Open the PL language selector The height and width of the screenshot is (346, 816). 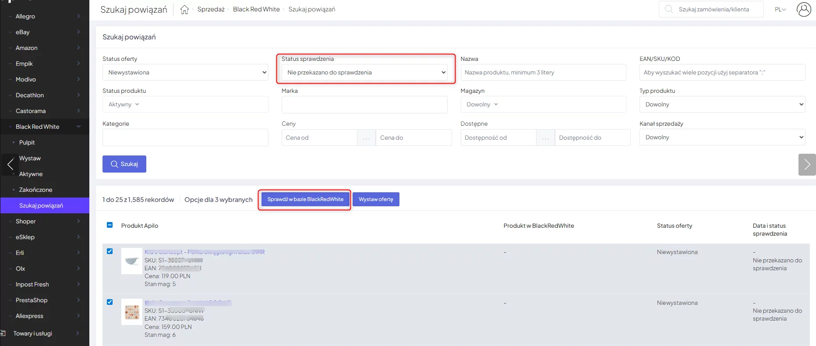(780, 9)
